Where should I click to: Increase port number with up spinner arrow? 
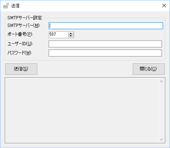tap(71, 33)
